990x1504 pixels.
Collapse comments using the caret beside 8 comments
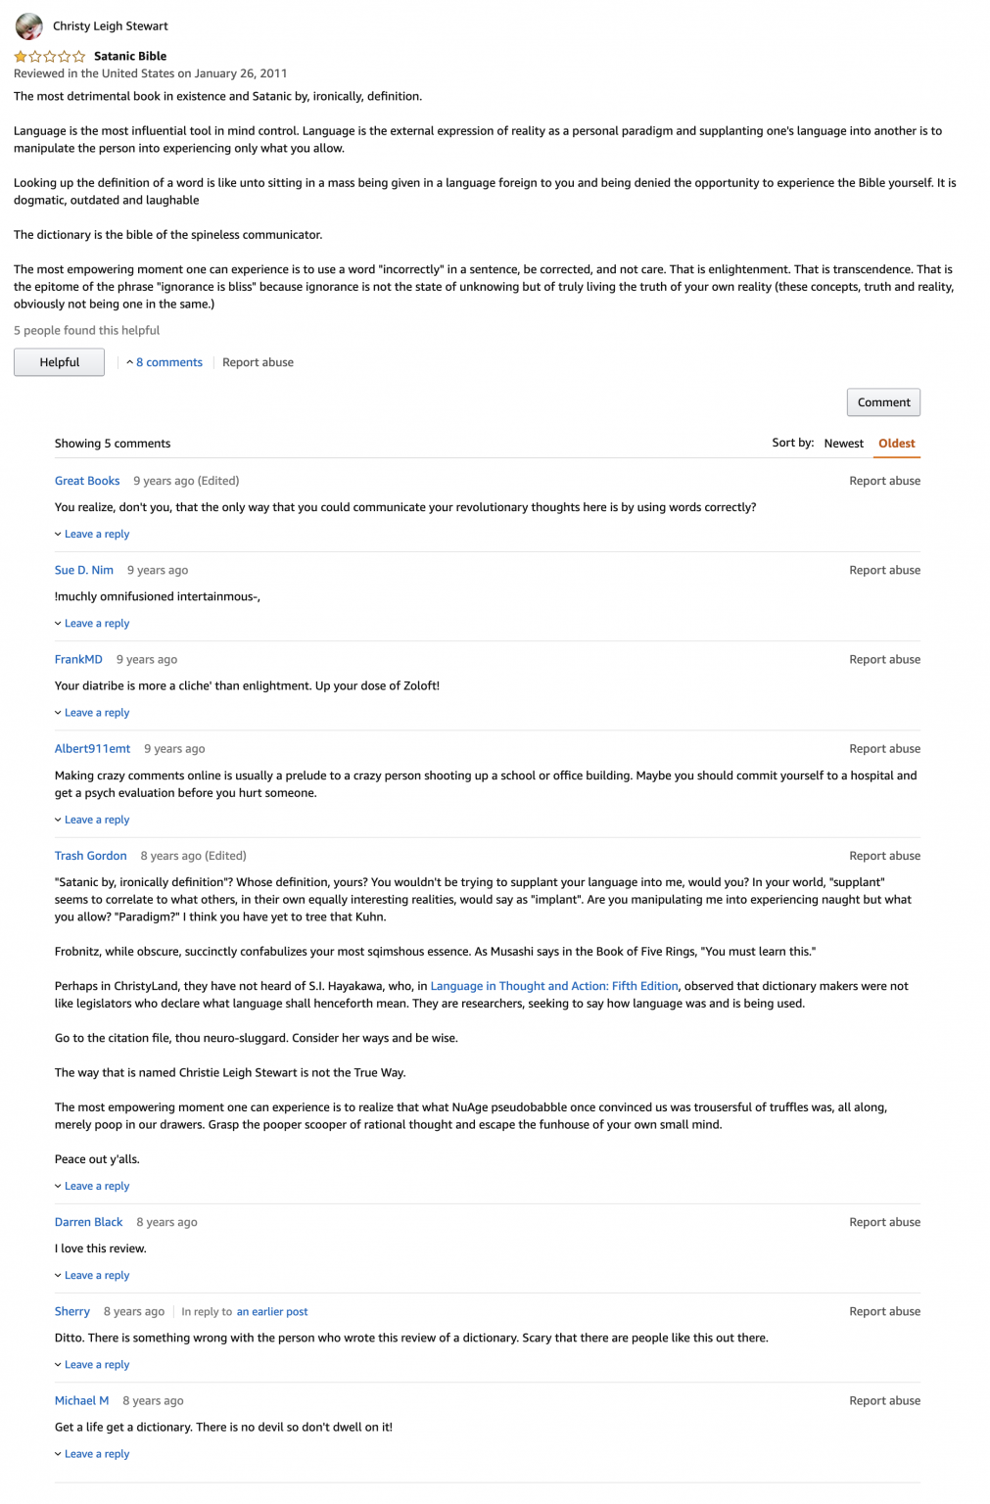tap(130, 362)
